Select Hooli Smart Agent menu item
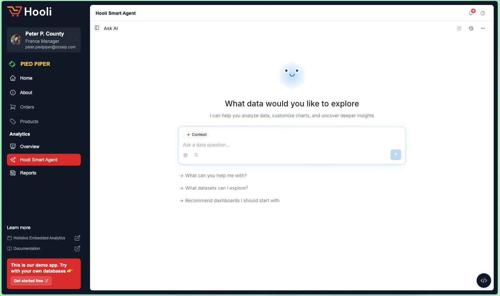 click(44, 160)
